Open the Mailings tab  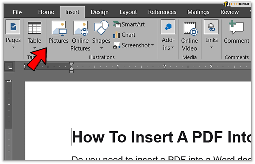tap(198, 12)
